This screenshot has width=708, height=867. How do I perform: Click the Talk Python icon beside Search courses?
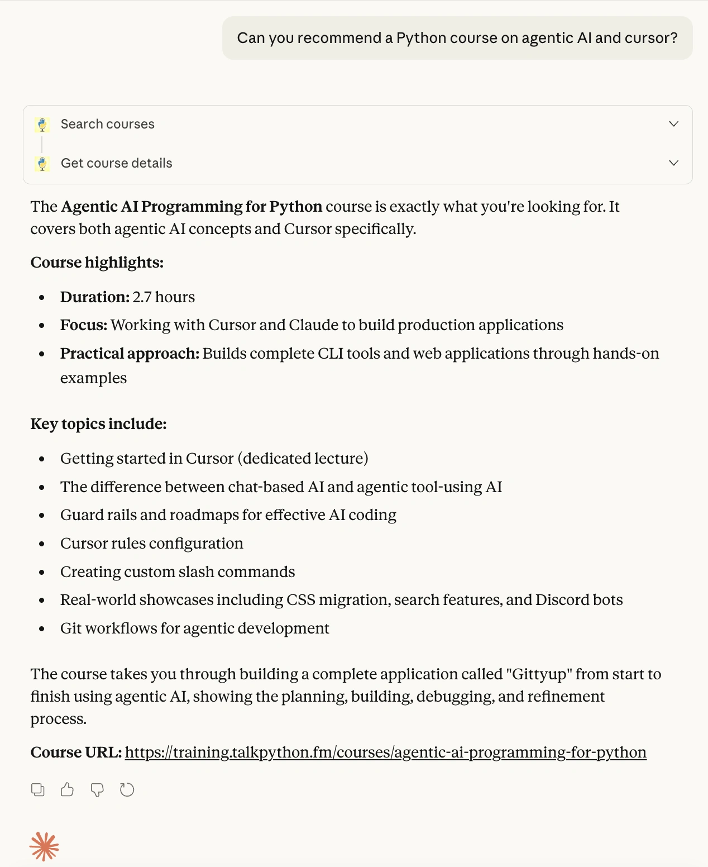pos(42,125)
